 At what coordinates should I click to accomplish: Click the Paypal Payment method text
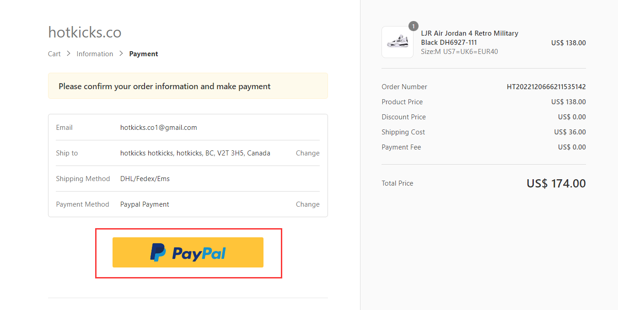(x=145, y=204)
